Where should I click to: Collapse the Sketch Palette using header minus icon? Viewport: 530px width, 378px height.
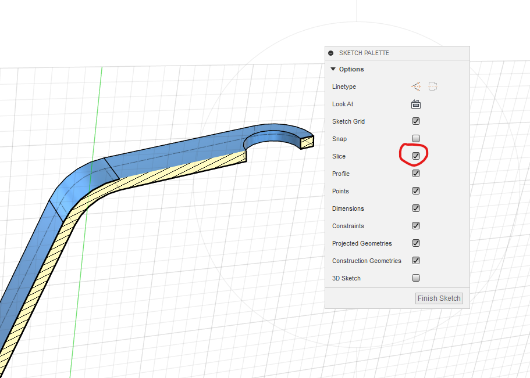click(x=331, y=53)
